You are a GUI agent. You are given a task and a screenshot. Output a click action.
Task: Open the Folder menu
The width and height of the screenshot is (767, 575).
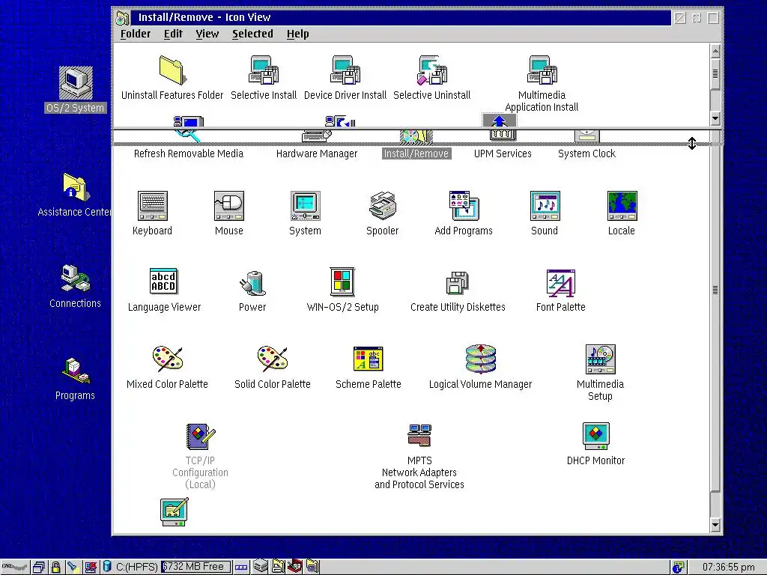[x=136, y=34]
